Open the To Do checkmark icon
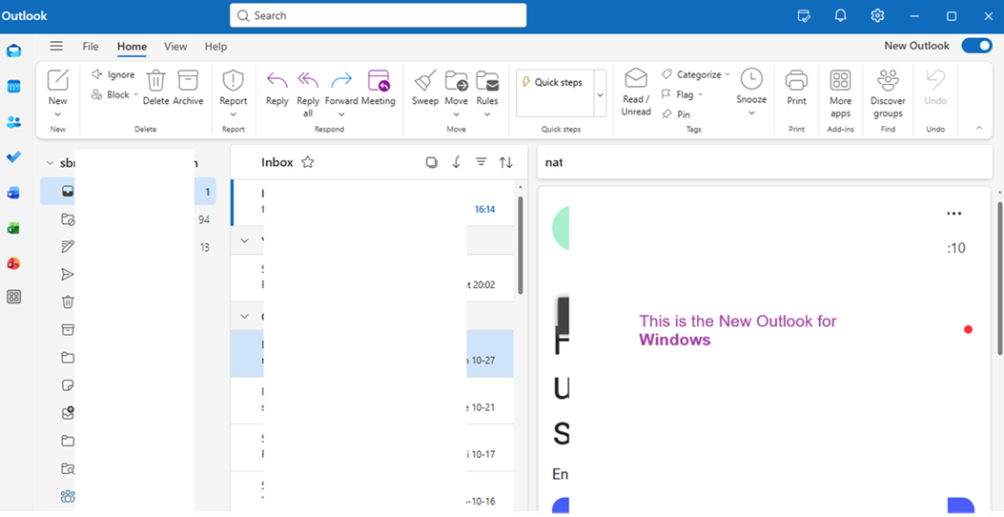The image size is (1004, 517). click(13, 157)
